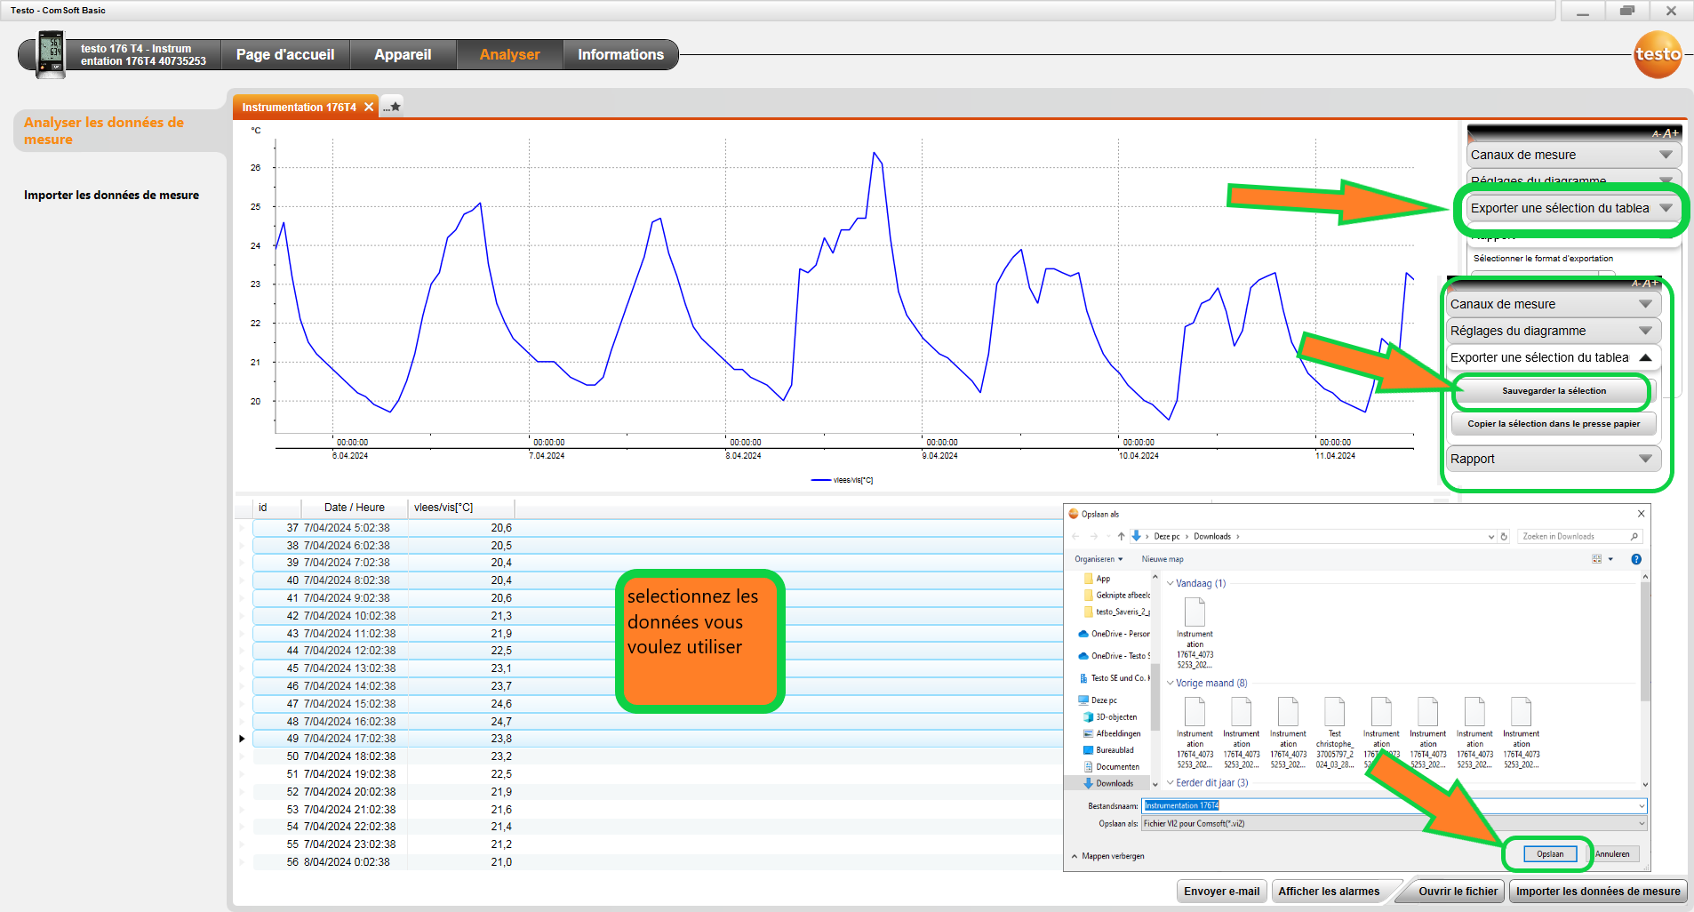This screenshot has height=912, width=1694.
Task: Select Deze pc in navigation pane
Action: pos(1098,700)
